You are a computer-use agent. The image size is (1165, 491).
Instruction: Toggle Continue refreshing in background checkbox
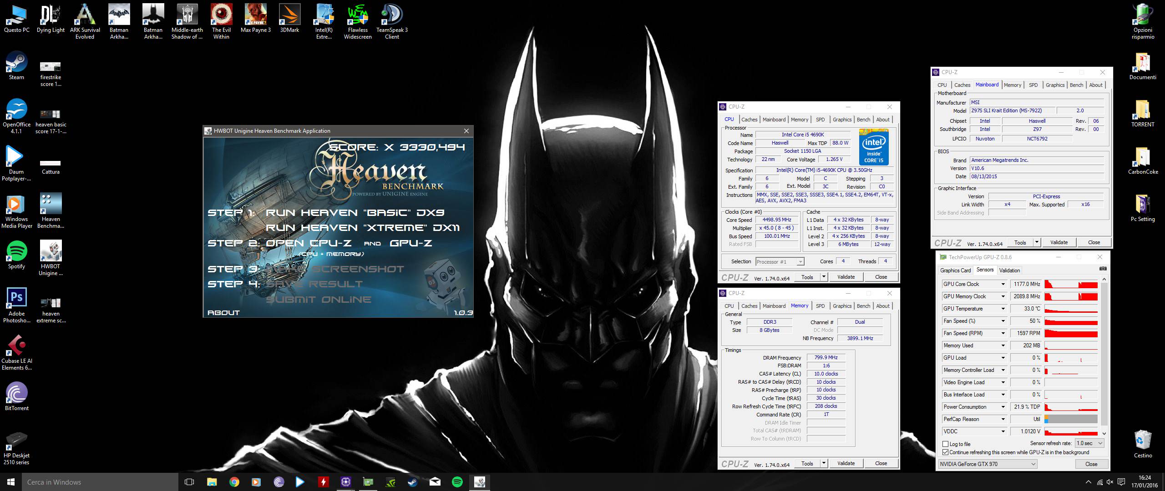[946, 452]
